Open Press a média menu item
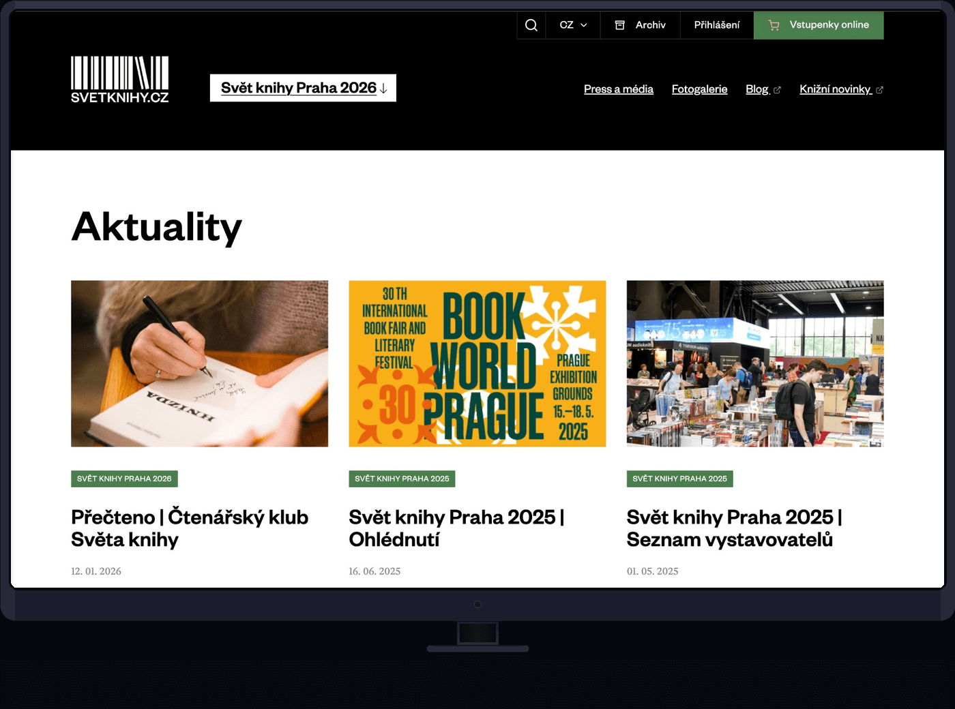Image resolution: width=955 pixels, height=709 pixels. (618, 89)
